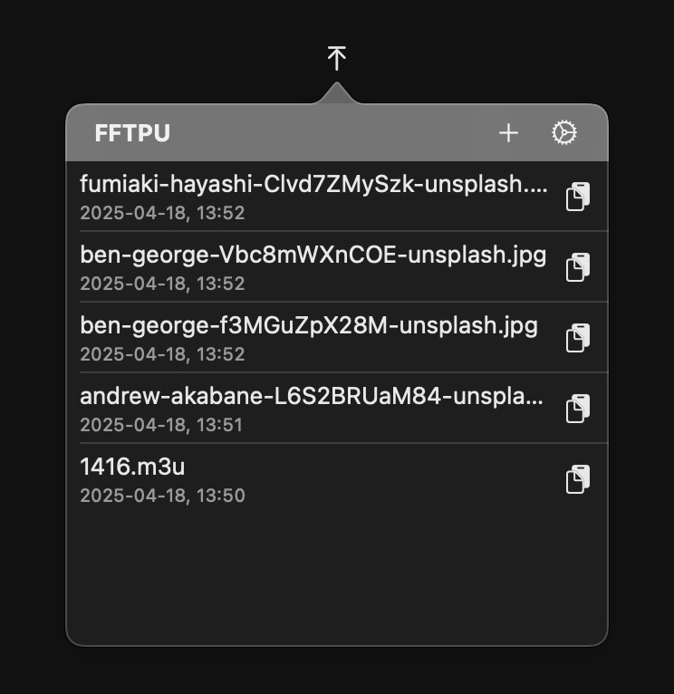674x694 pixels.
Task: Select ben-george-f3MGuZpX28M-unsplash.jpg file name
Action: (309, 326)
